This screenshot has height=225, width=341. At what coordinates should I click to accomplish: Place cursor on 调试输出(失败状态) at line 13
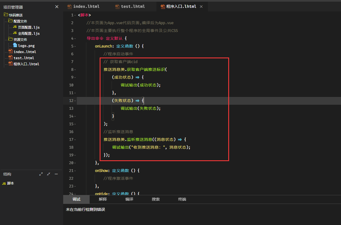(x=140, y=108)
